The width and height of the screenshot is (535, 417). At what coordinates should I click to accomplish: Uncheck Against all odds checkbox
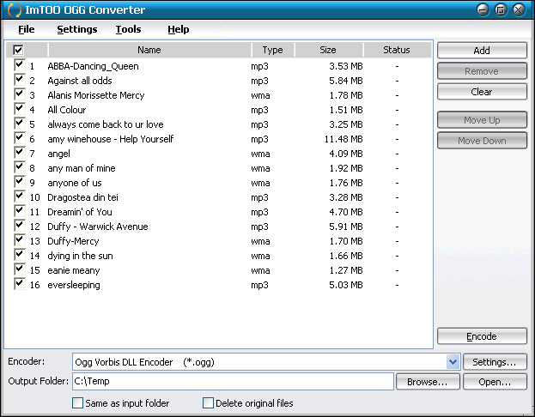pos(20,80)
